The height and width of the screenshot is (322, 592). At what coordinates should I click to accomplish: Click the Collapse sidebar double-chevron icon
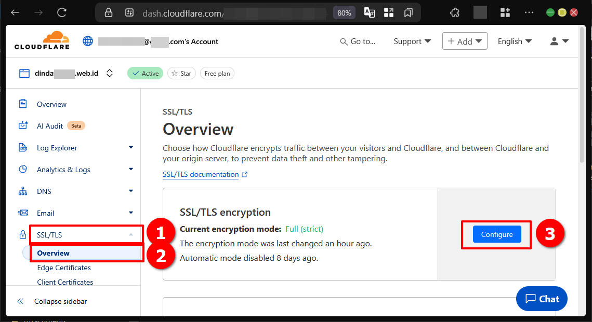pos(20,301)
